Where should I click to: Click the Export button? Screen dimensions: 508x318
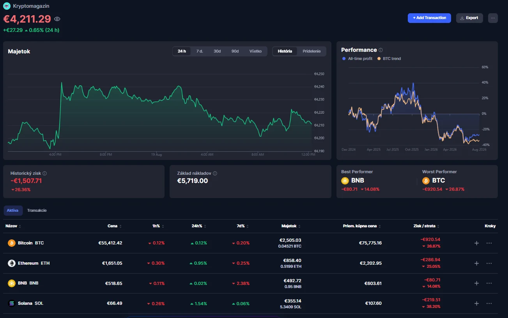469,18
